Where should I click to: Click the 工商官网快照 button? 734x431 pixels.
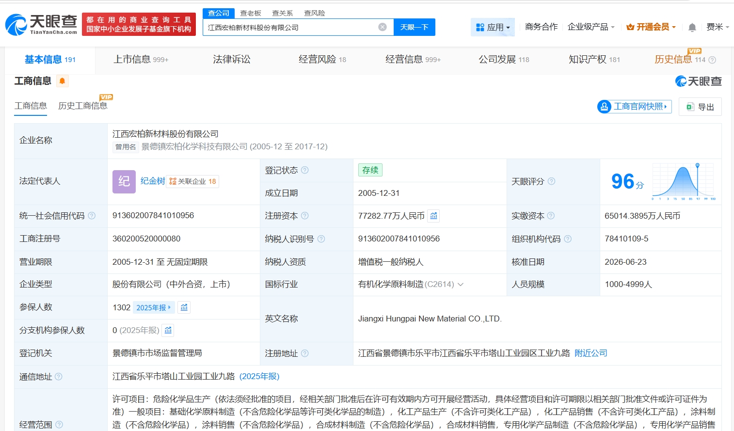[x=635, y=107]
